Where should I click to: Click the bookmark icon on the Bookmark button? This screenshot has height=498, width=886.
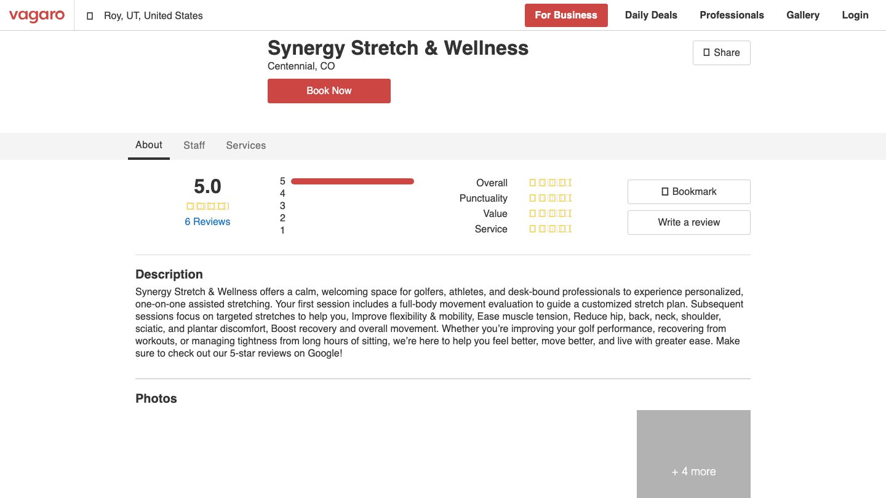664,191
